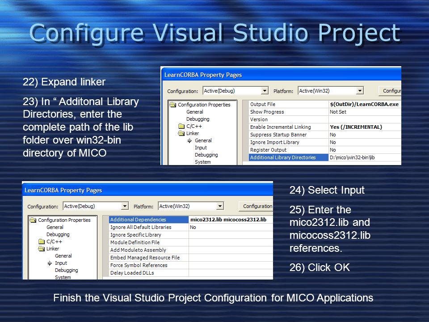This screenshot has height=322, width=429.
Task: Click Active(Debug) combo box in lower dialog
Action: pos(96,206)
